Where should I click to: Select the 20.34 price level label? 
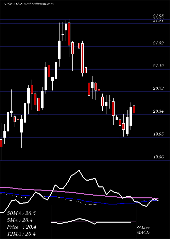pos(158,111)
